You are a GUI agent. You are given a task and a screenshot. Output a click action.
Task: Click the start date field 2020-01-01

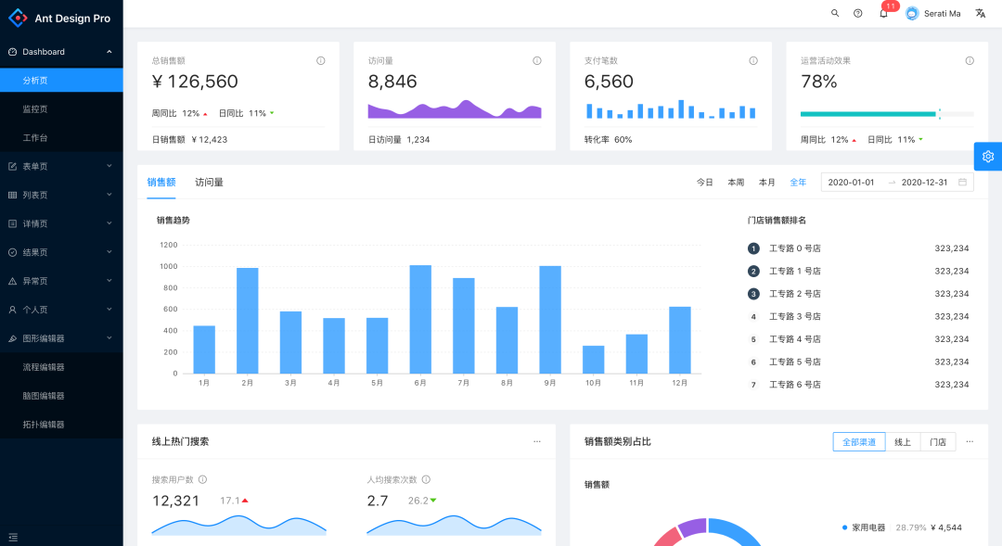[x=851, y=183]
